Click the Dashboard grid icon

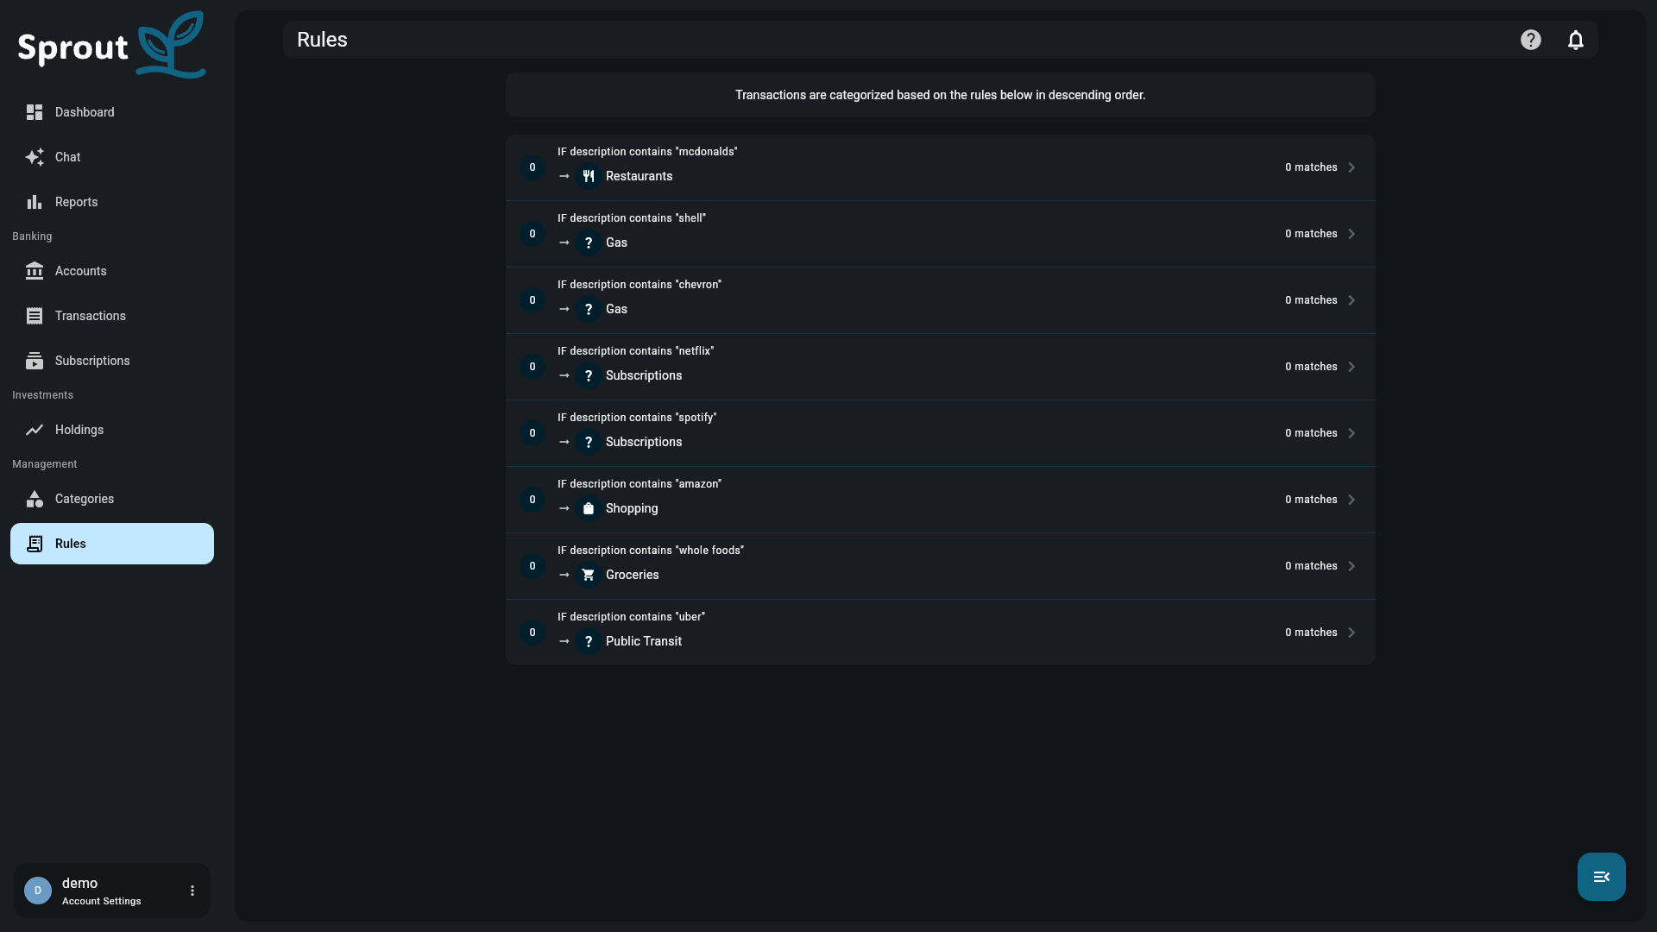(x=35, y=112)
